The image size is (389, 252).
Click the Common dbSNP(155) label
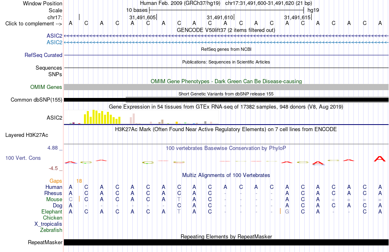pyautogui.click(x=36, y=100)
